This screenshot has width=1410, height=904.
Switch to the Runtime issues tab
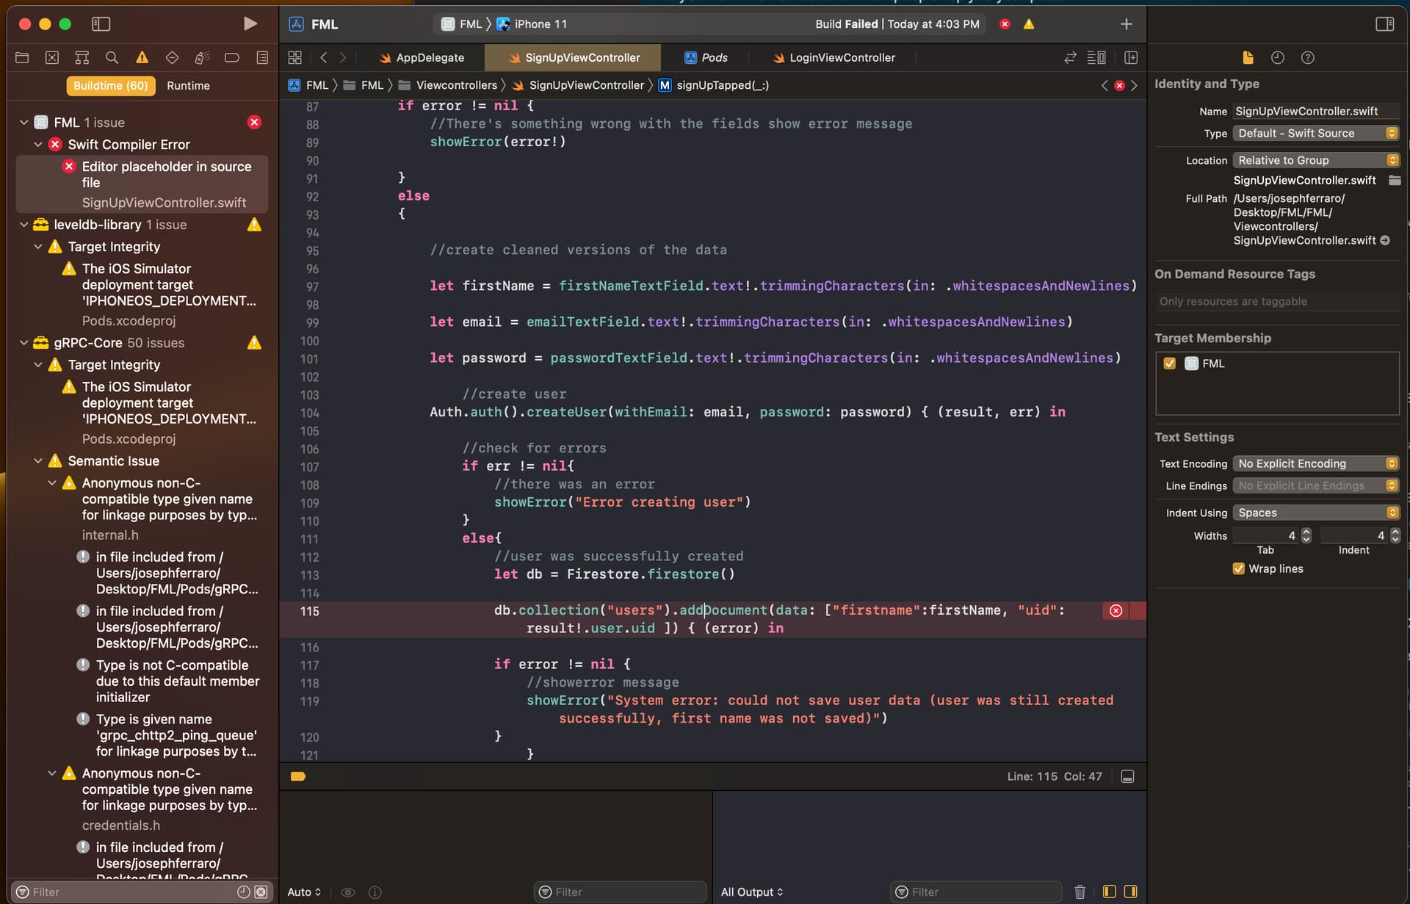click(188, 86)
